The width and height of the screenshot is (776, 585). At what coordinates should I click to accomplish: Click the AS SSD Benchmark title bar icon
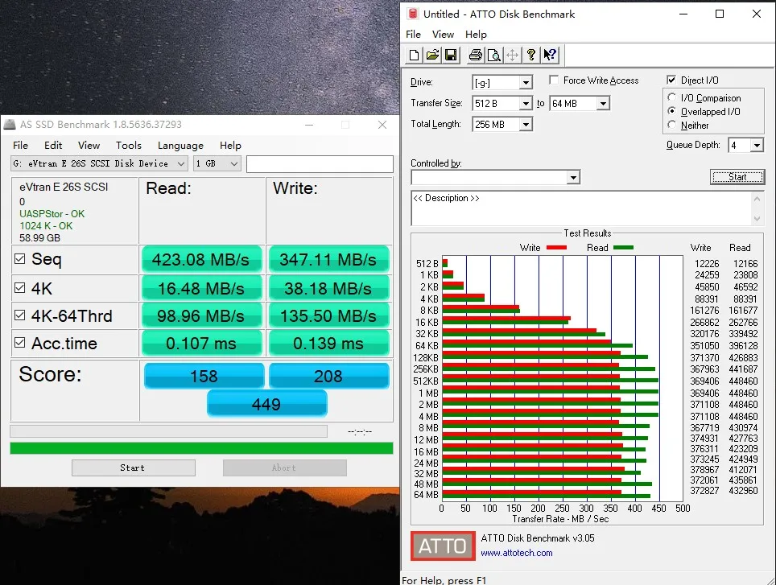point(10,124)
